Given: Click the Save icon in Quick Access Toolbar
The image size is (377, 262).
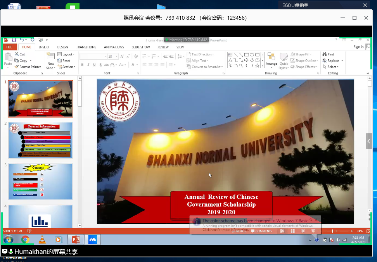Looking at the screenshot, I should tap(14, 40).
